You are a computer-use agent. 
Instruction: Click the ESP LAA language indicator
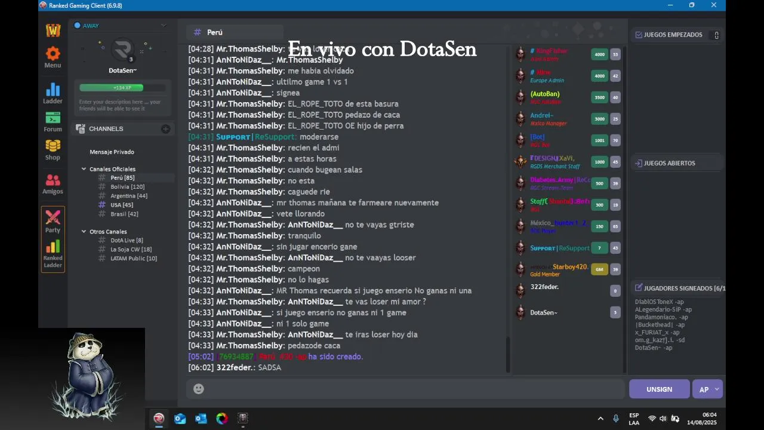(634, 419)
